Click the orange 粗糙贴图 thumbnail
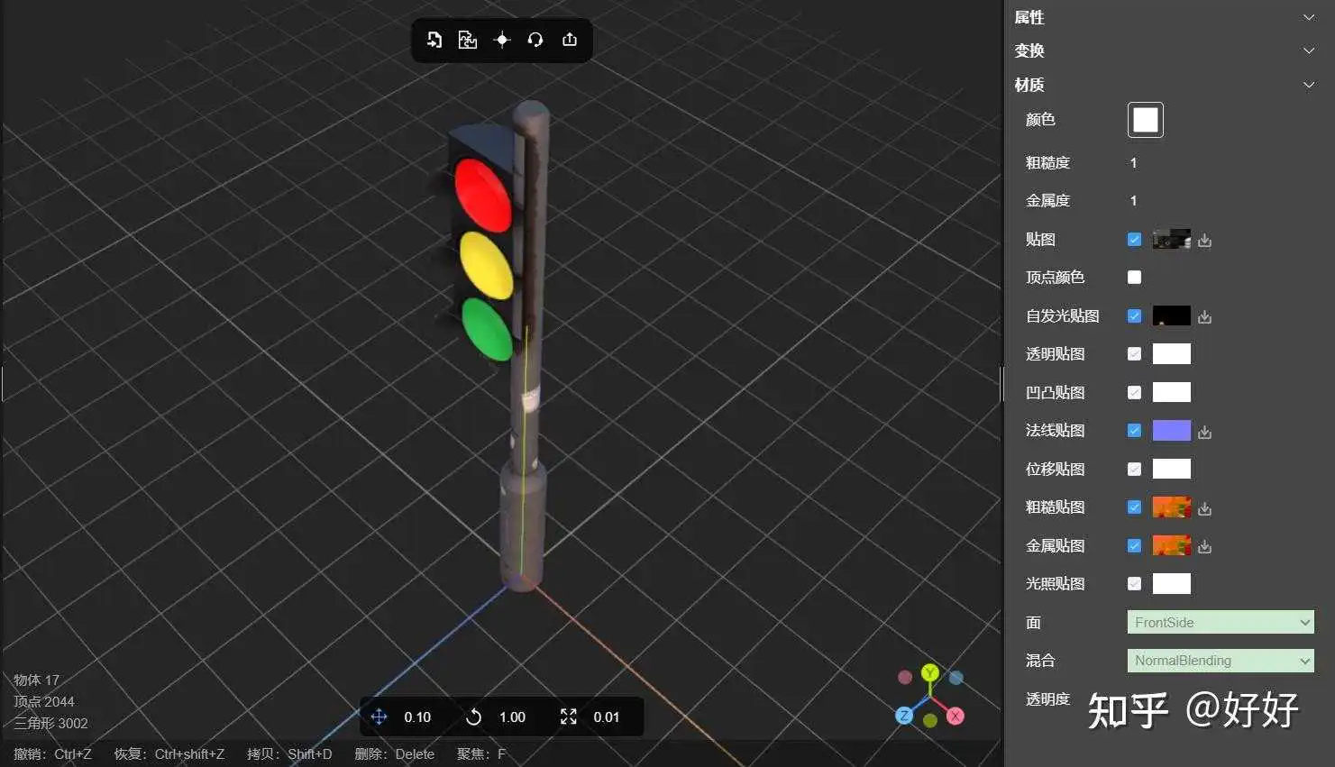Image resolution: width=1335 pixels, height=767 pixels. point(1172,507)
